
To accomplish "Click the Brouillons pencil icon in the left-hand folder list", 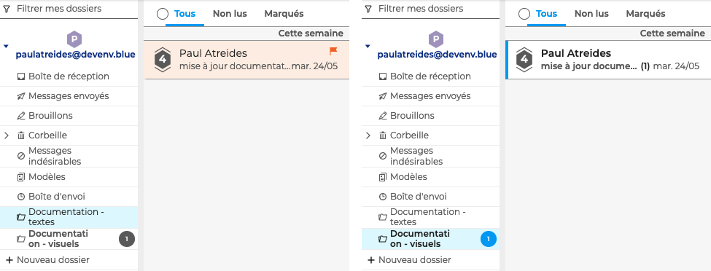I will tap(21, 116).
